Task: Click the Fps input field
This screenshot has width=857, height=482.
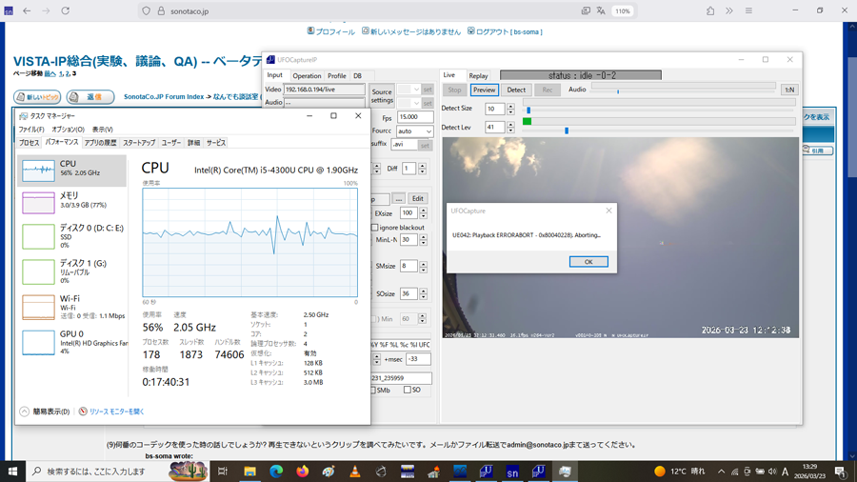Action: [x=415, y=117]
